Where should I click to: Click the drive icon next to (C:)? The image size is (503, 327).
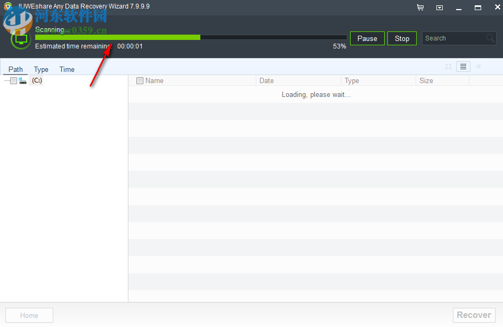tap(22, 80)
